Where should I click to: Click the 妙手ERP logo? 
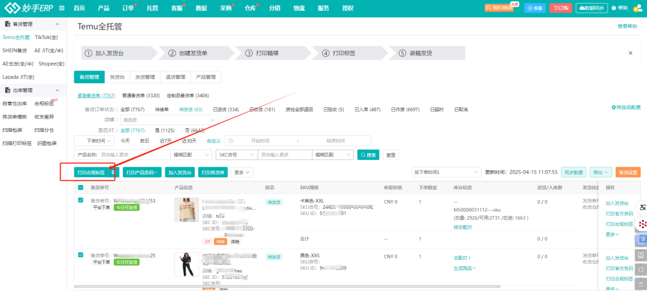(28, 8)
